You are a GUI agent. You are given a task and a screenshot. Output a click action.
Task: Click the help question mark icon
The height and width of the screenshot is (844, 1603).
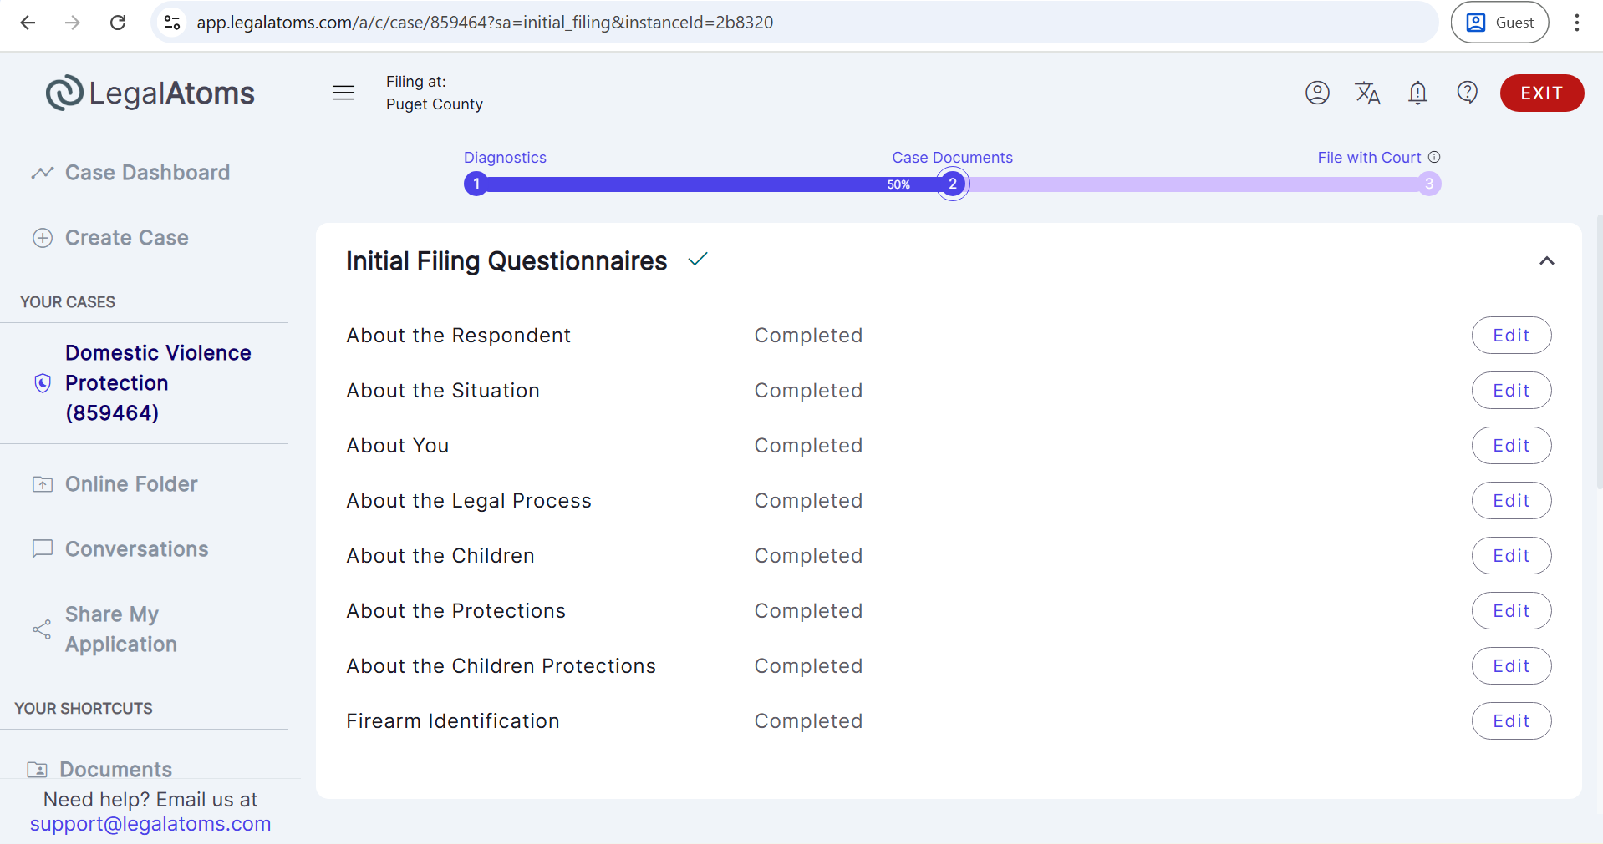click(x=1467, y=93)
